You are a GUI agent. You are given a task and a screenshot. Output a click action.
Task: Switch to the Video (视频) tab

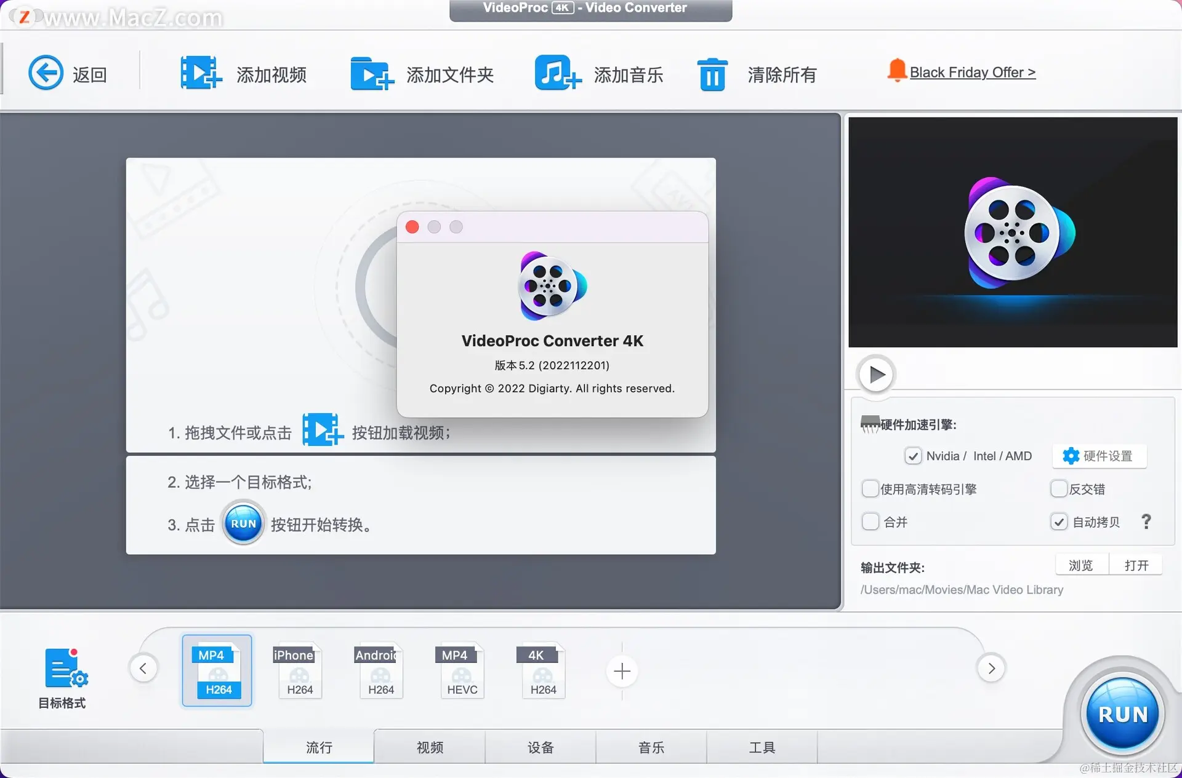430,747
